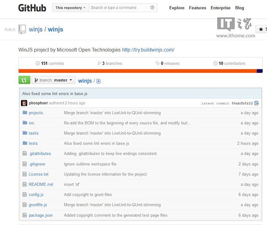Click the green compare and review button
The width and height of the screenshot is (267, 225).
[x=24, y=80]
